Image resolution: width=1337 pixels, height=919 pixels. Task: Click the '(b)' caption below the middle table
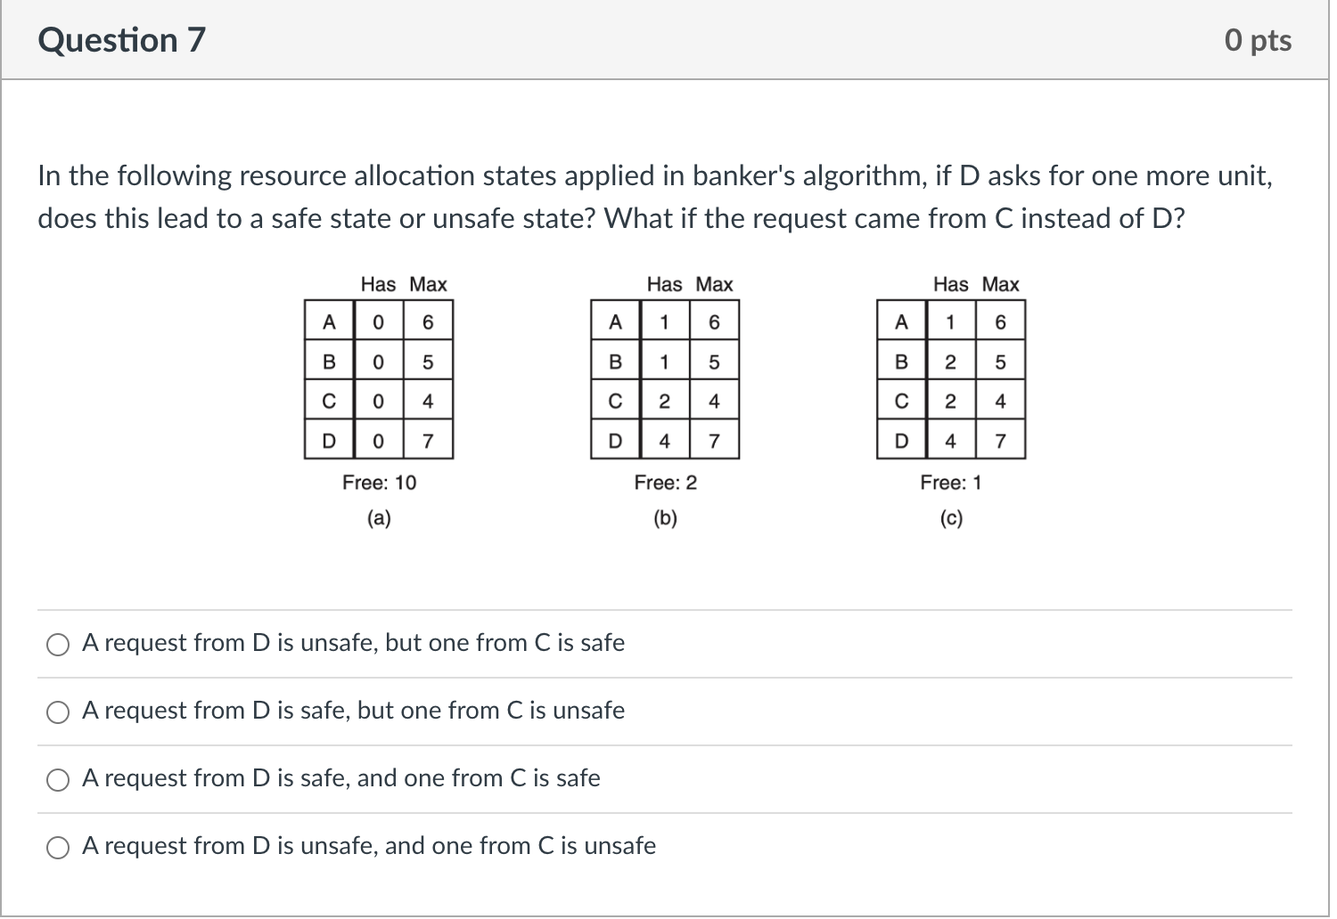[x=665, y=518]
